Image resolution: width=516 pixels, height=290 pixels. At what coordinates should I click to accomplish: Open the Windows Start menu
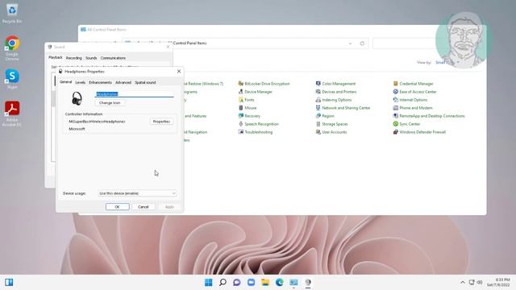tap(208, 283)
